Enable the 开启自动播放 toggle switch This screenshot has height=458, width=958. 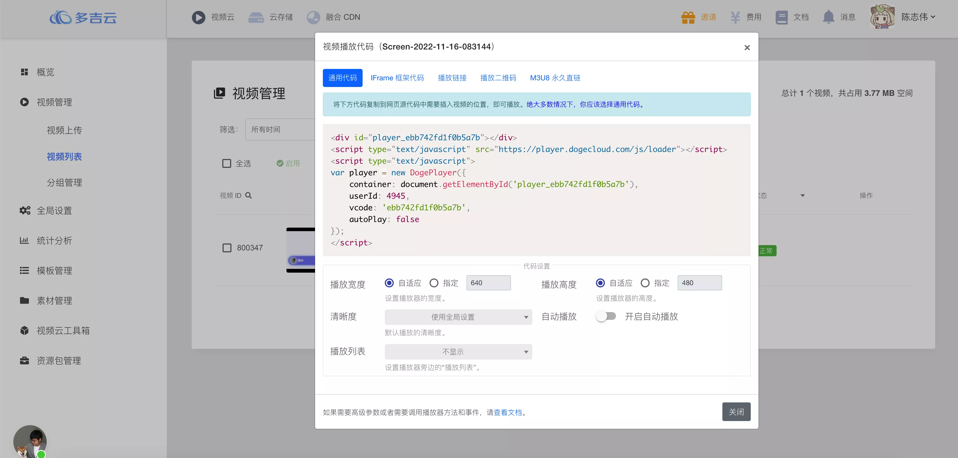pyautogui.click(x=606, y=316)
